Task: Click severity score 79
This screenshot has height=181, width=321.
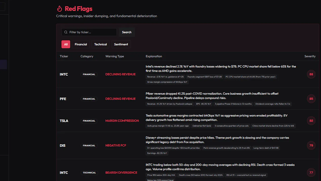Action: [311, 146]
